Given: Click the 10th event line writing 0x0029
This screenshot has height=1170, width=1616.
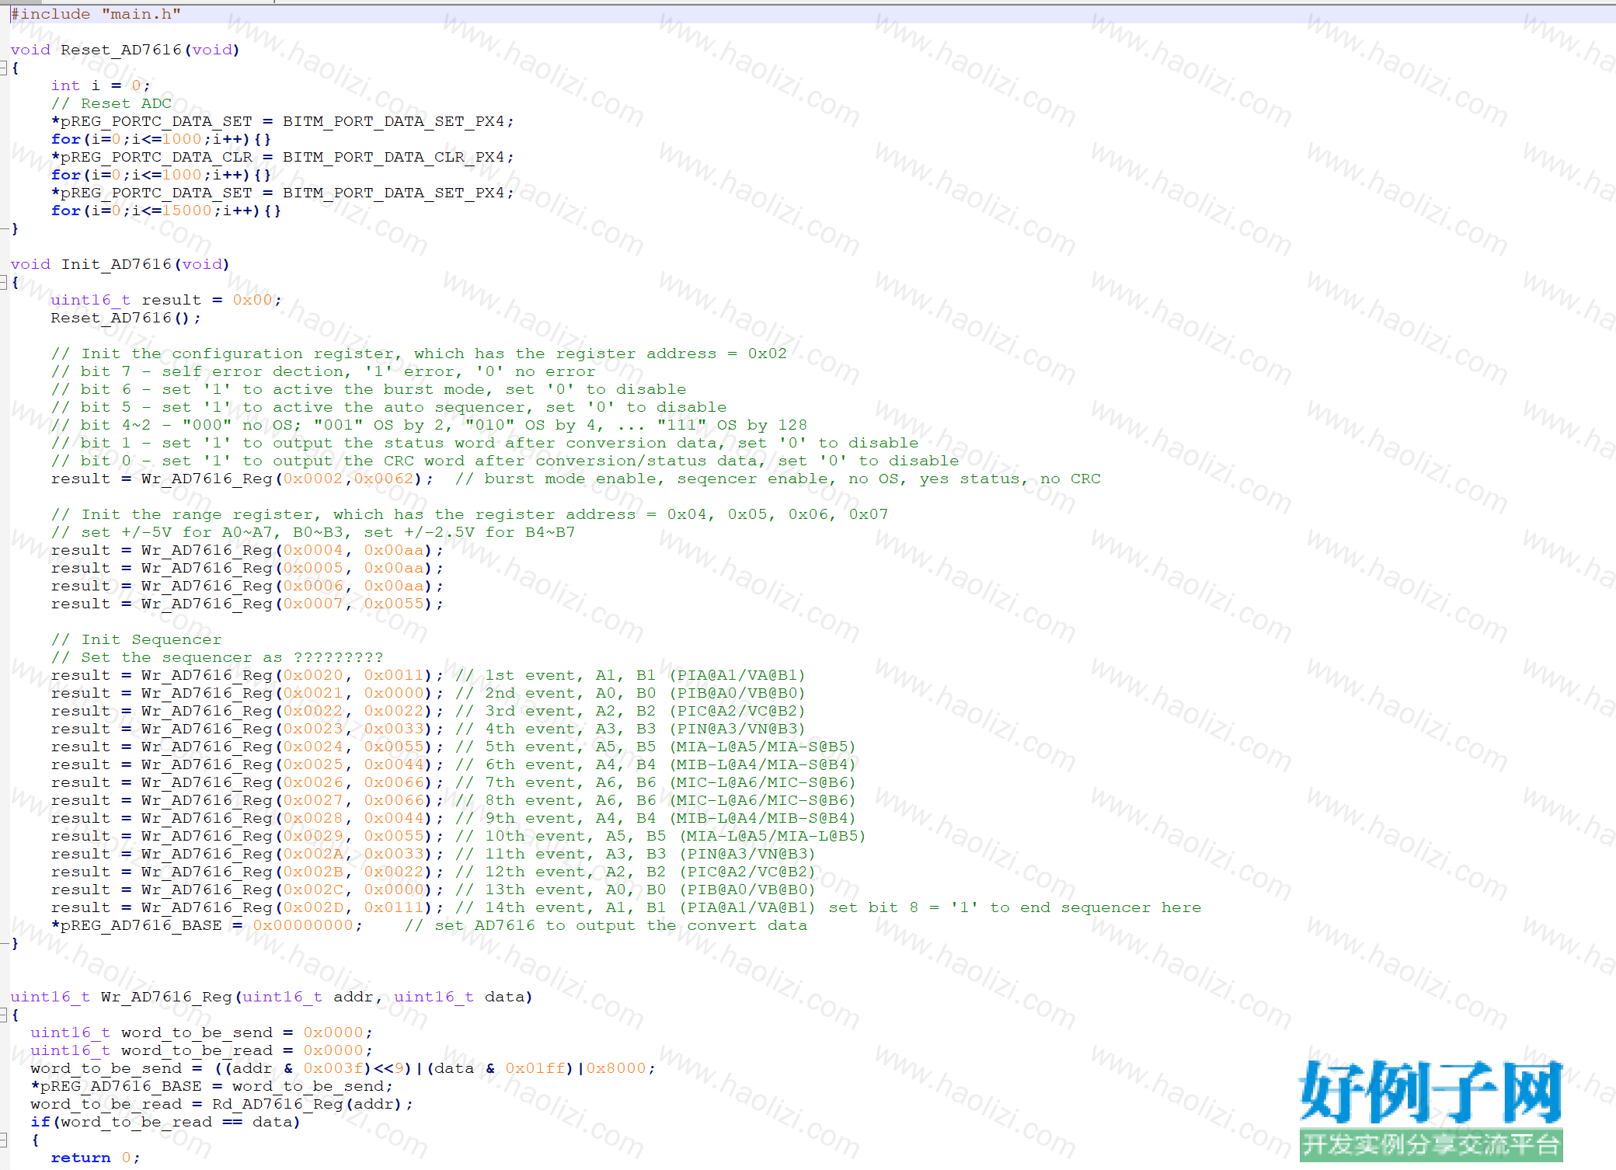Looking at the screenshot, I should click(458, 836).
